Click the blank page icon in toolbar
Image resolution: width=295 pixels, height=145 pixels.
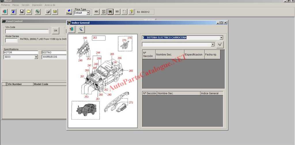(124, 12)
